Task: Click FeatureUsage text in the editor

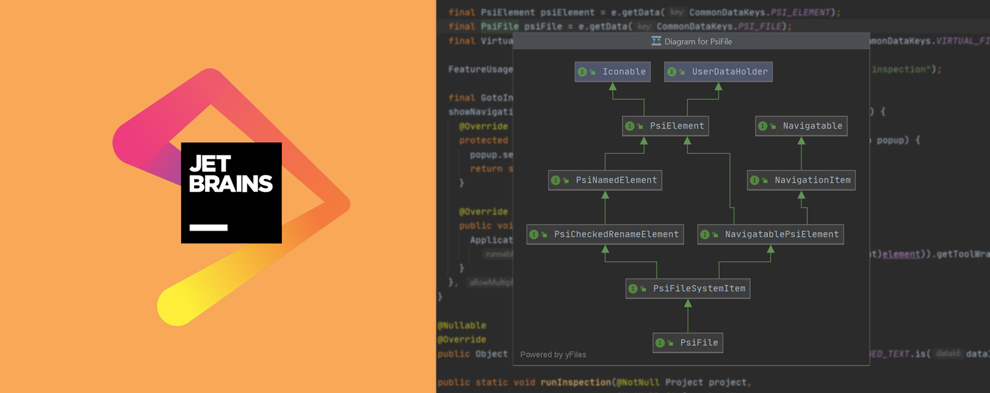Action: pos(481,69)
